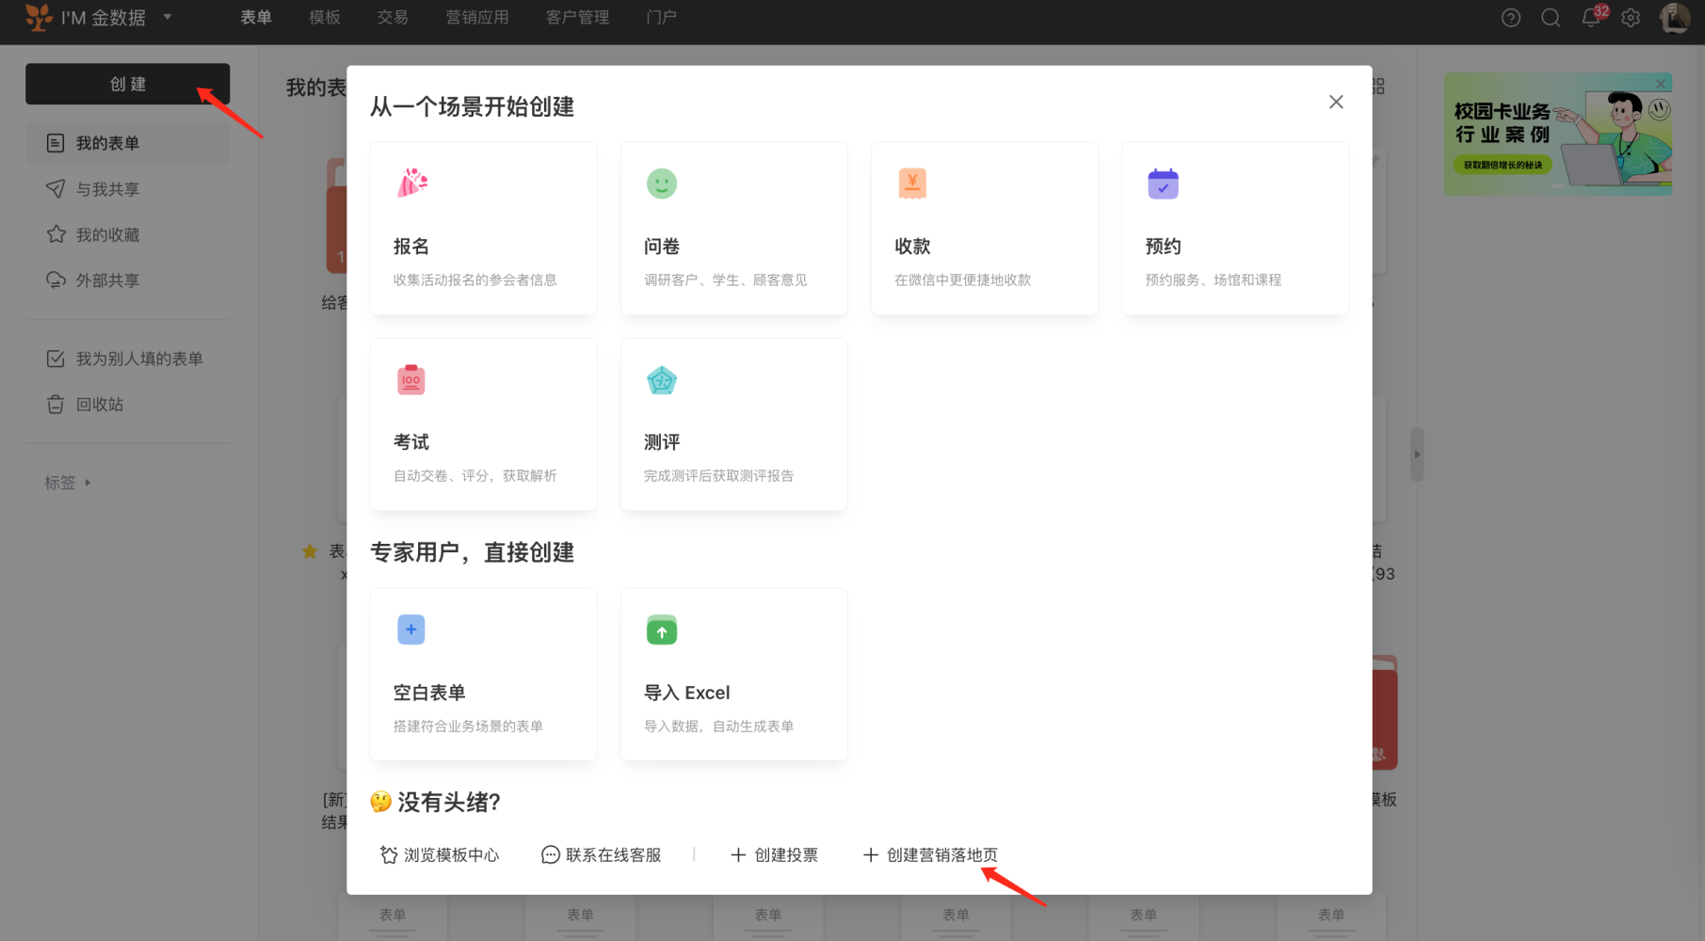Click the 创建 button
This screenshot has height=941, width=1705.
point(127,84)
